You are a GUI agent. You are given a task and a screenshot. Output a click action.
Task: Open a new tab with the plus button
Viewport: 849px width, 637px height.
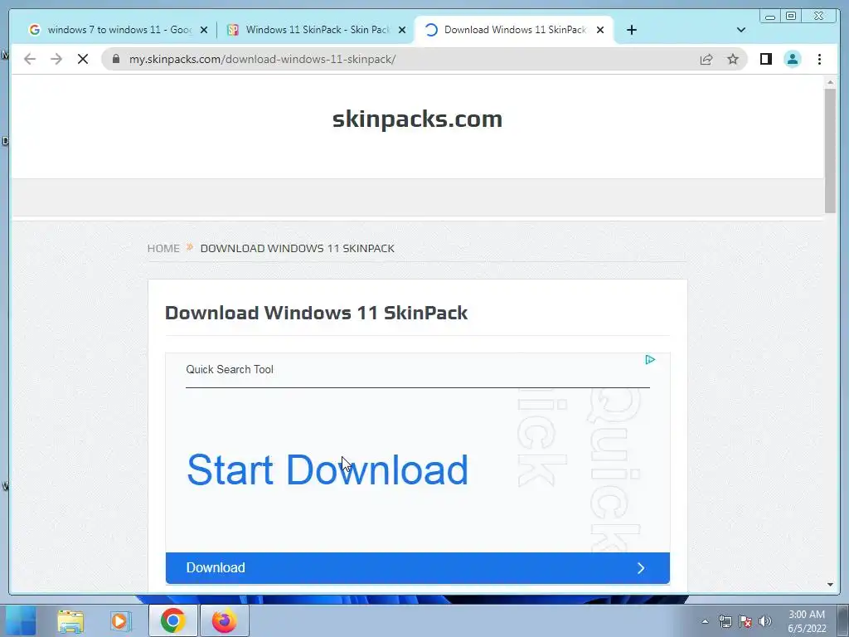tap(631, 30)
